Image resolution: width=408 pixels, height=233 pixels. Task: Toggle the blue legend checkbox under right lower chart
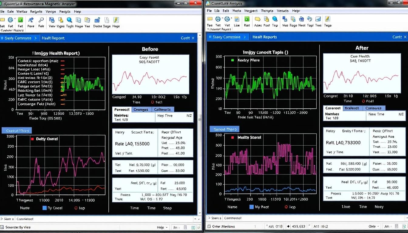(x=251, y=207)
